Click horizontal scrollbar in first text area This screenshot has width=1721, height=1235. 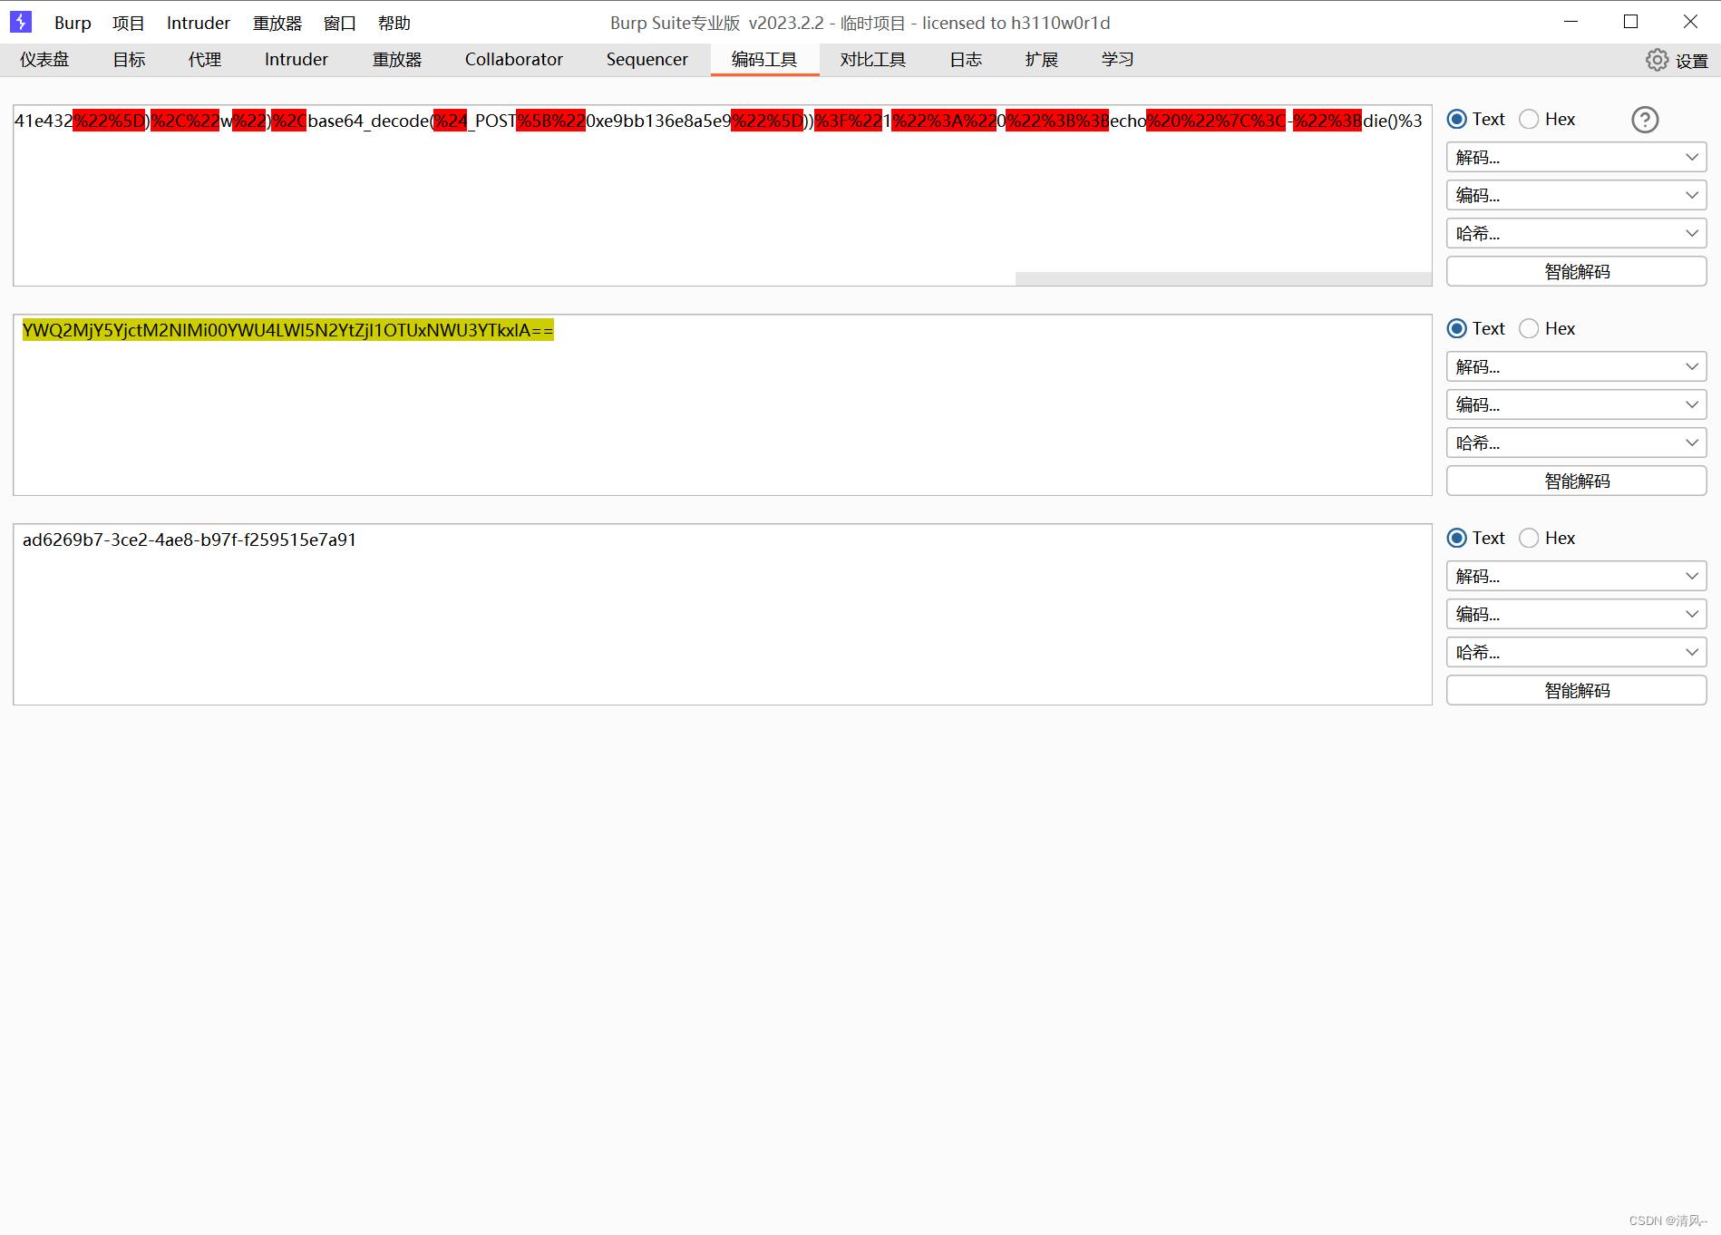tap(1223, 278)
